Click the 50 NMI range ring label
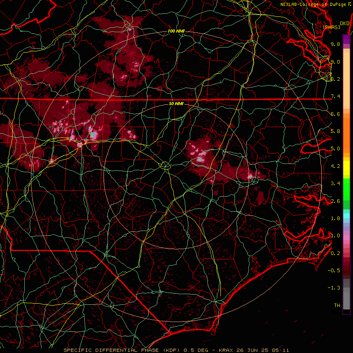The image size is (353, 353). coord(176,104)
